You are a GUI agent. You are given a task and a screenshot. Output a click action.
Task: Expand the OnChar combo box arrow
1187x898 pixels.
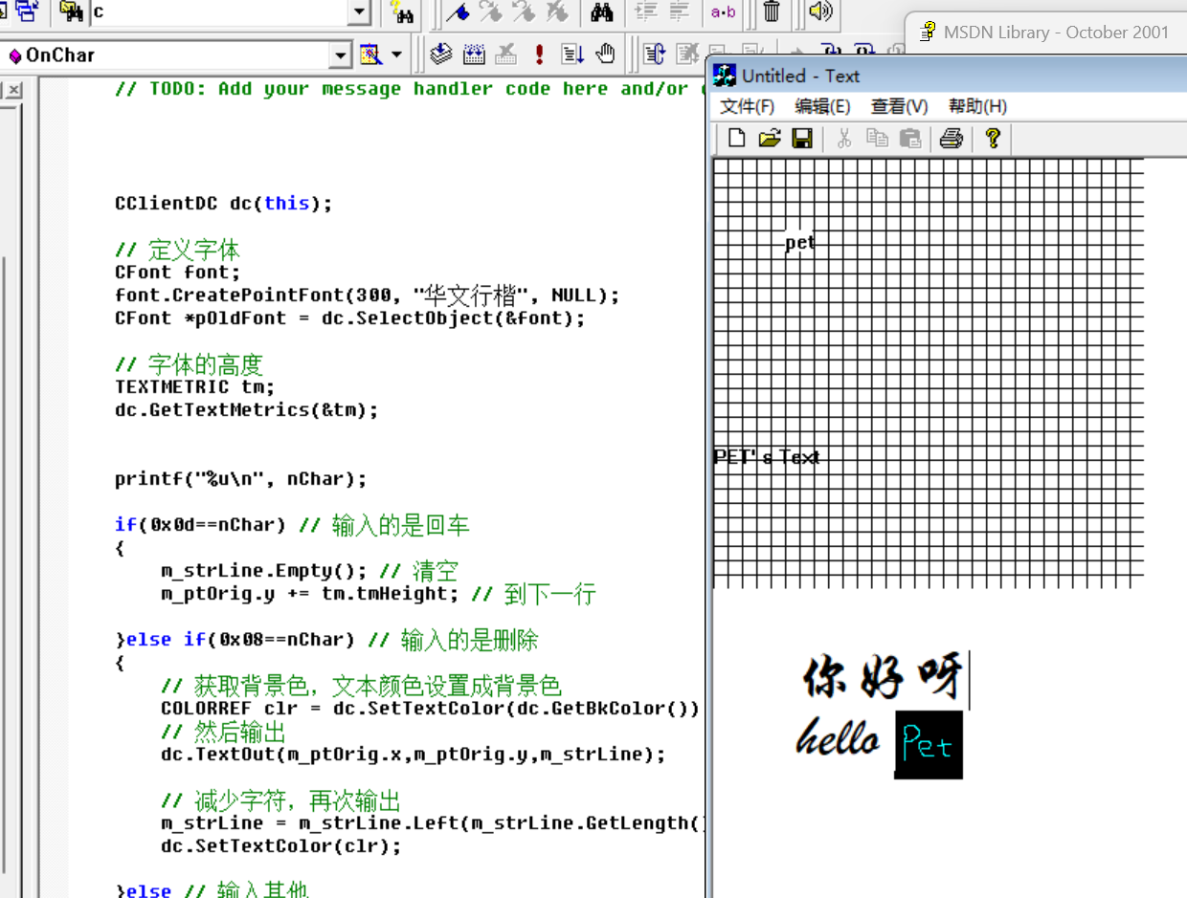click(x=341, y=55)
